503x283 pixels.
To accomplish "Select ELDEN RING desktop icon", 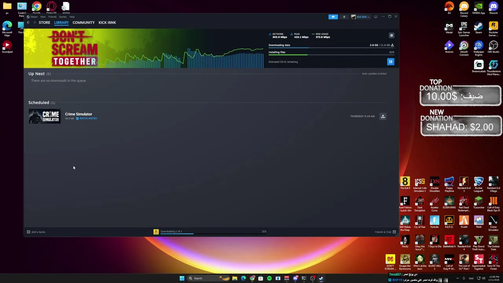I will point(449,203).
